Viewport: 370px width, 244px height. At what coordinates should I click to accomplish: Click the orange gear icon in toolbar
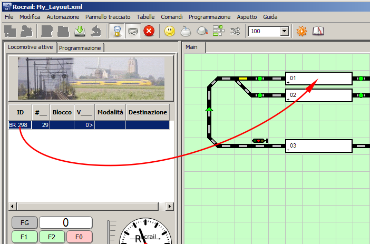[301, 32]
